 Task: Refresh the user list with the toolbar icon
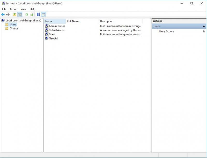click(x=27, y=14)
